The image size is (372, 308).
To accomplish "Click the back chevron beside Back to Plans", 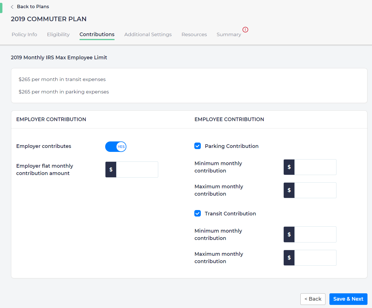I will (x=12, y=6).
